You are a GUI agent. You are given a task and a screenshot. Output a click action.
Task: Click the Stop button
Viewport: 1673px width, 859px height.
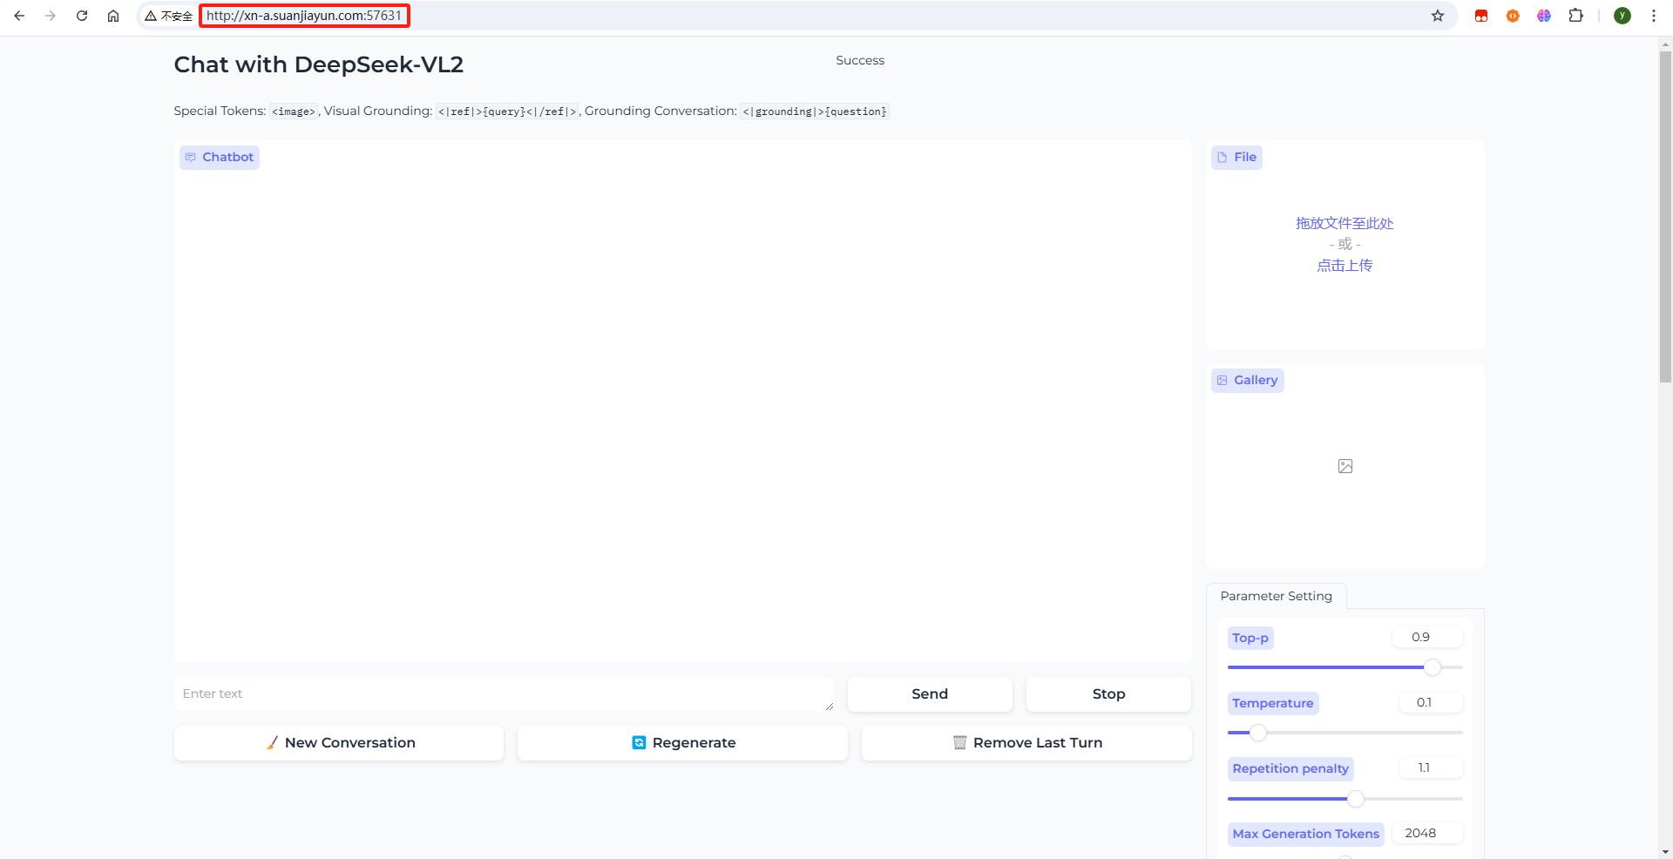click(x=1108, y=694)
